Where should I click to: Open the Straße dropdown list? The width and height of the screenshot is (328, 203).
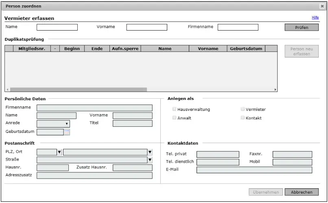[x=150, y=159]
